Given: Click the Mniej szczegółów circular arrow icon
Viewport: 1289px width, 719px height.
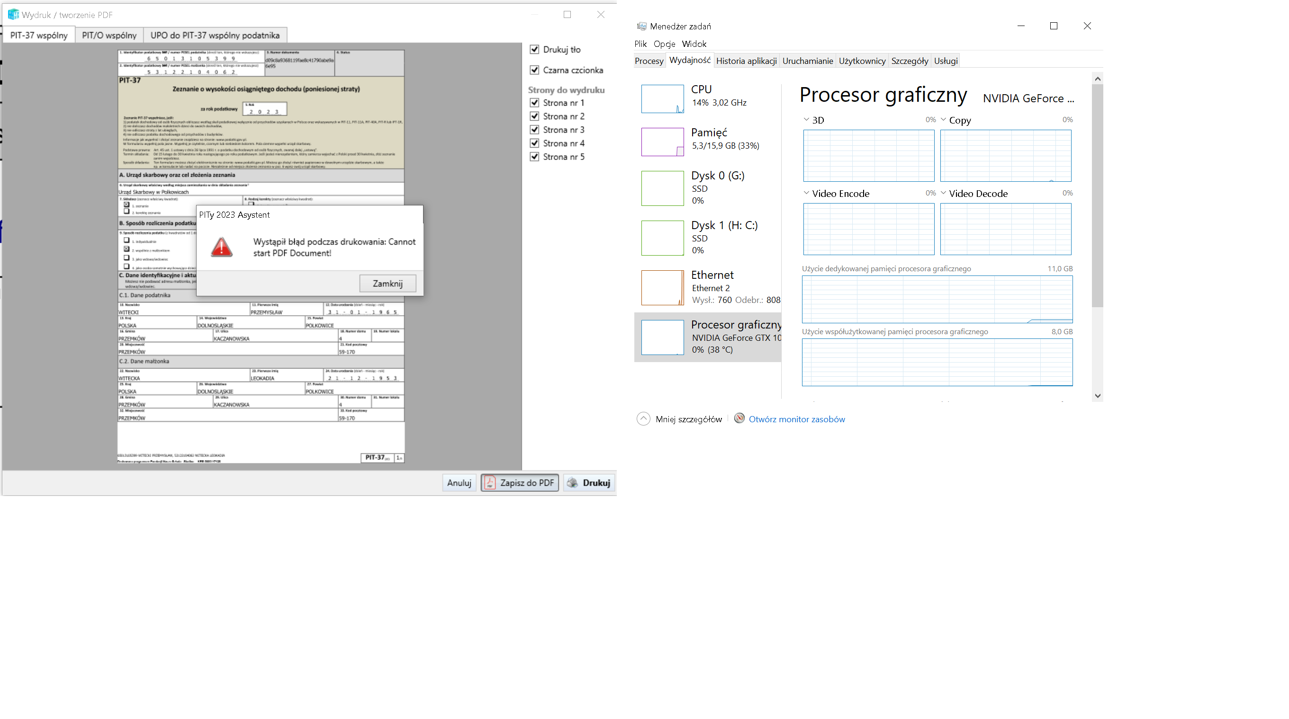Looking at the screenshot, I should coord(643,418).
